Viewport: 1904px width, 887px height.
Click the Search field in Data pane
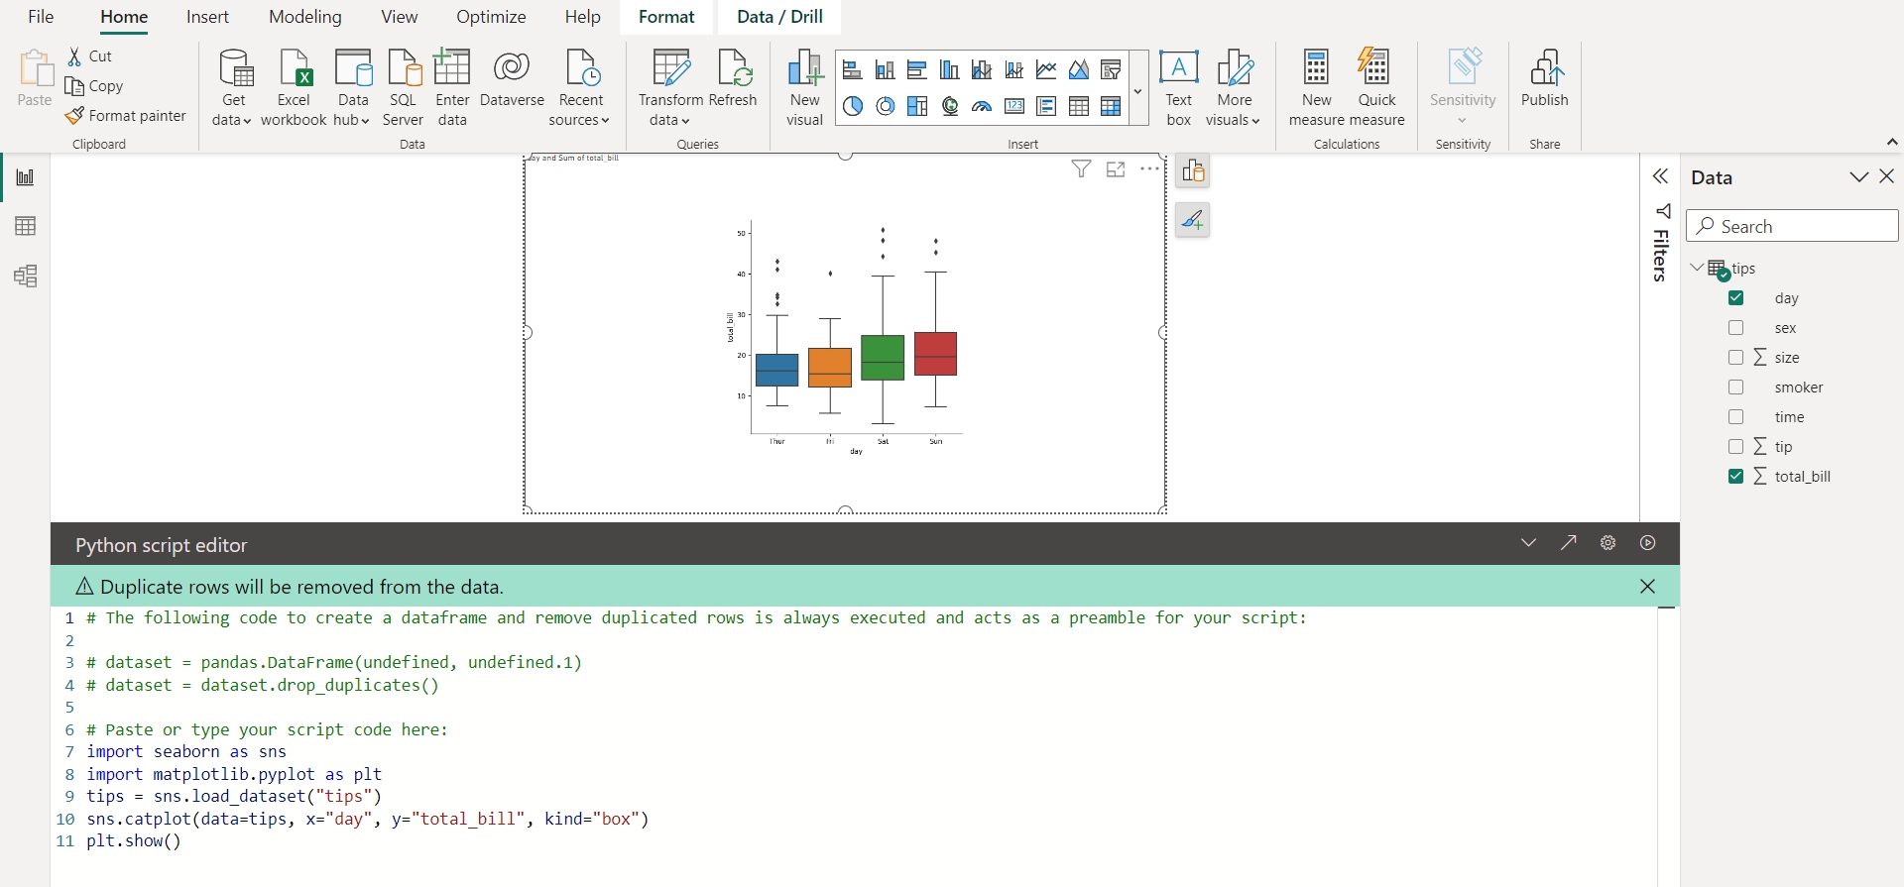click(x=1792, y=227)
